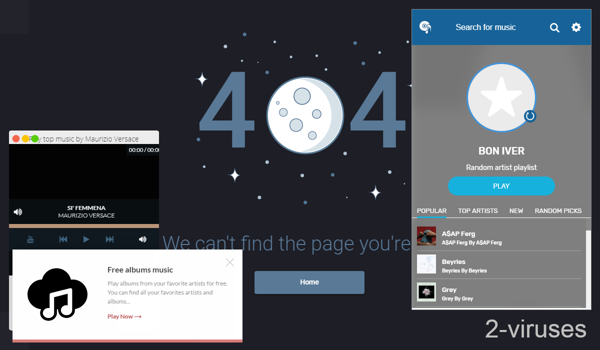600x350 pixels.
Task: Click the magnifier search icon
Action: (554, 27)
